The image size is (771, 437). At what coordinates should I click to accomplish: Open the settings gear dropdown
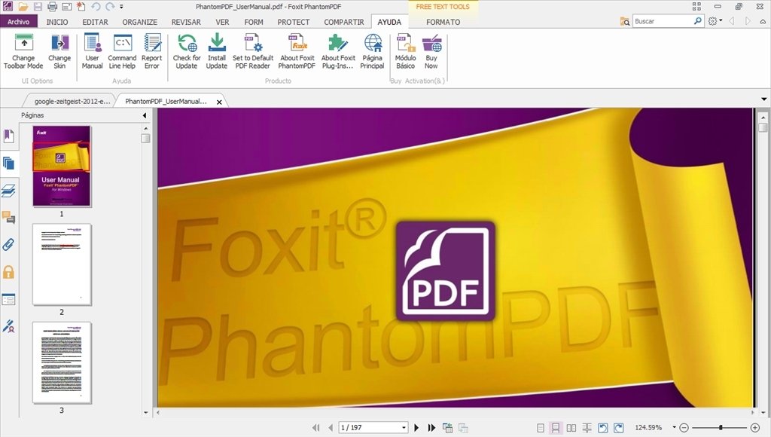tap(715, 21)
